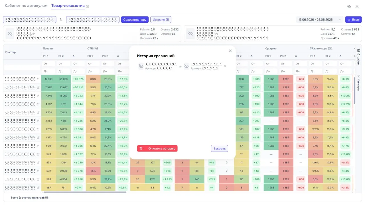The width and height of the screenshot is (365, 205).
Task: Open the Фильтры side panel
Action: [358, 83]
